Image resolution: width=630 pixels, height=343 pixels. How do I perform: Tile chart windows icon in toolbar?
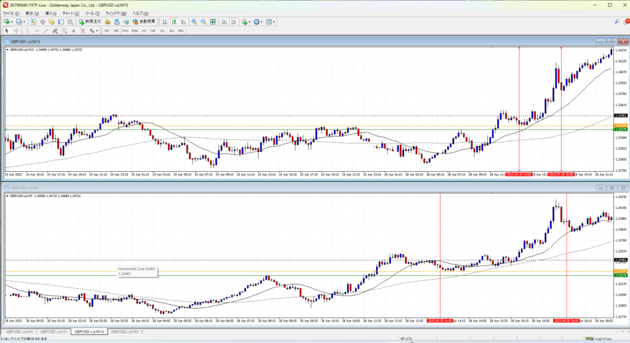coord(213,22)
